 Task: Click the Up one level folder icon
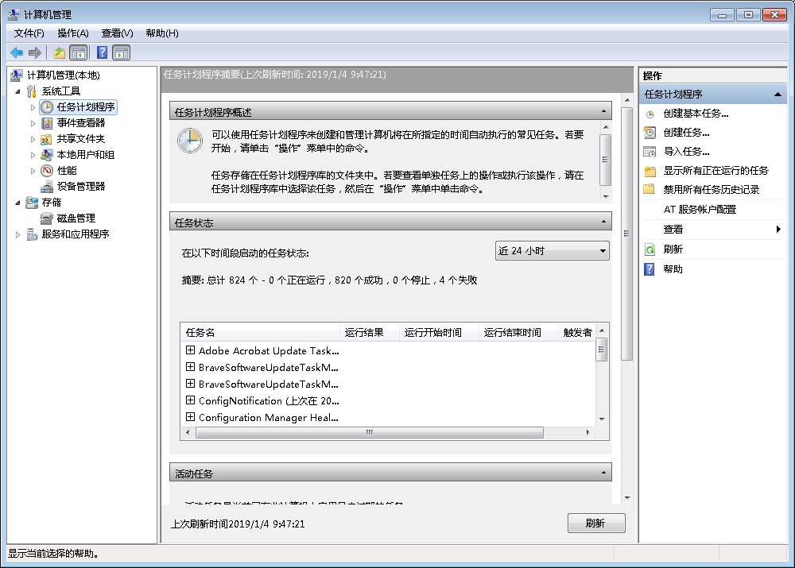pos(60,52)
